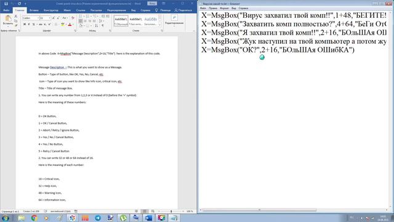Open the Файл tab in Word
Viewport: 394px width, 222px height.
pos(6,10)
